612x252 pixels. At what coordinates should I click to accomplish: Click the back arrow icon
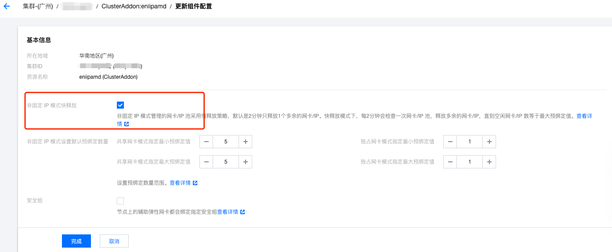pyautogui.click(x=7, y=7)
